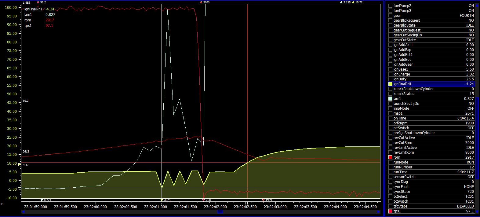480x217 pixels.
Task: Click the red 3203 peak marker triangle
Action: click(x=201, y=2)
